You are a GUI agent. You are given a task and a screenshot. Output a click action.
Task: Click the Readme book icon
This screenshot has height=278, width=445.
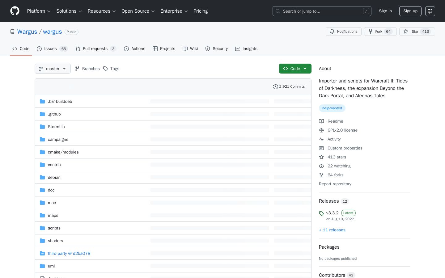point(321,121)
